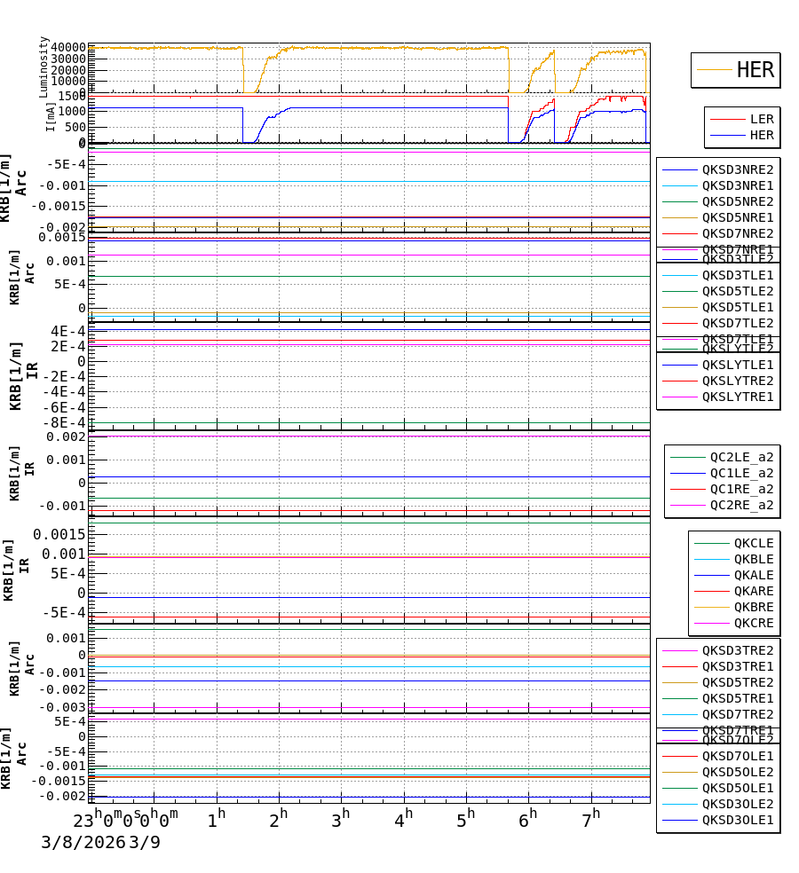Select the LER entry in current legend
The width and height of the screenshot is (799, 873).
pos(761,119)
